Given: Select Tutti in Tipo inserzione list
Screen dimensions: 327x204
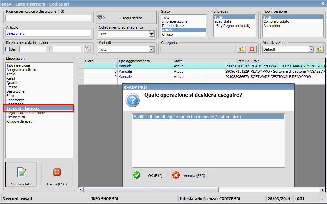Looking at the screenshot, I should pos(293,17).
